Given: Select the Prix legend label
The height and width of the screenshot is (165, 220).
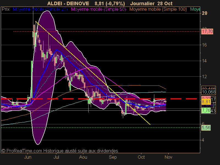Looking at the screenshot, I should 5,9.
